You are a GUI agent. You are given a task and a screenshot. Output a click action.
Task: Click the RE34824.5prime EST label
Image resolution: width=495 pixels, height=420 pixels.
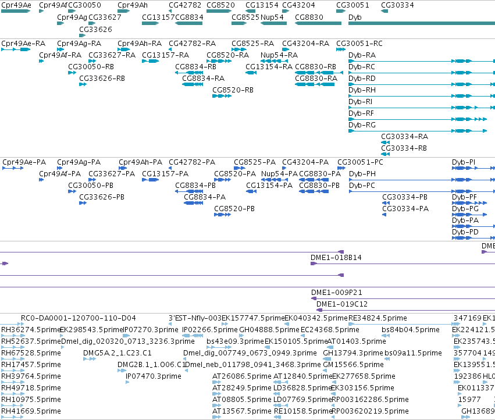[378, 318]
